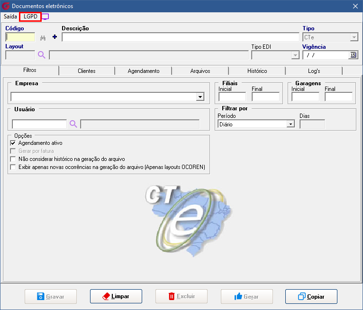Image resolution: width=363 pixels, height=310 pixels.
Task: Click the Garagens Inicial field
Action: point(305,97)
